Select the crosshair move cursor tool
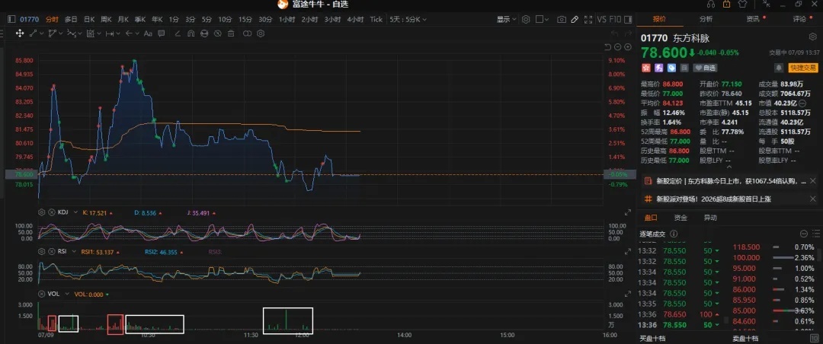 pyautogui.click(x=19, y=33)
